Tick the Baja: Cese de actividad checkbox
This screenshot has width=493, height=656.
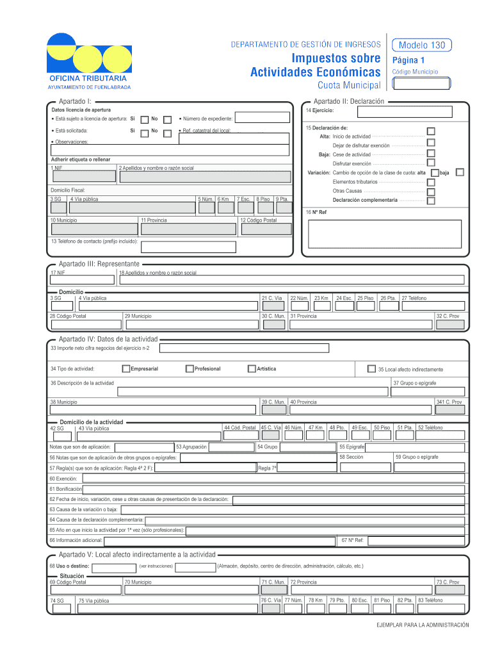click(x=431, y=154)
